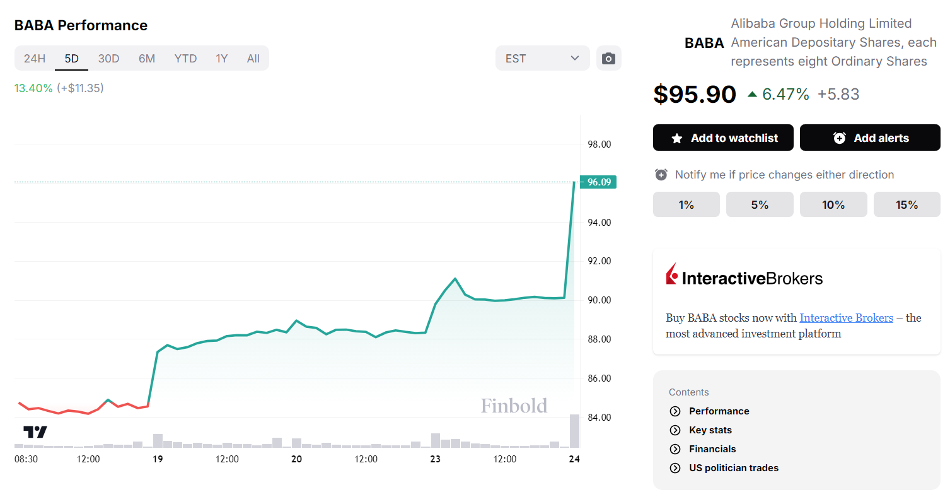Open TradingView logo on chart
The image size is (950, 492).
[35, 432]
